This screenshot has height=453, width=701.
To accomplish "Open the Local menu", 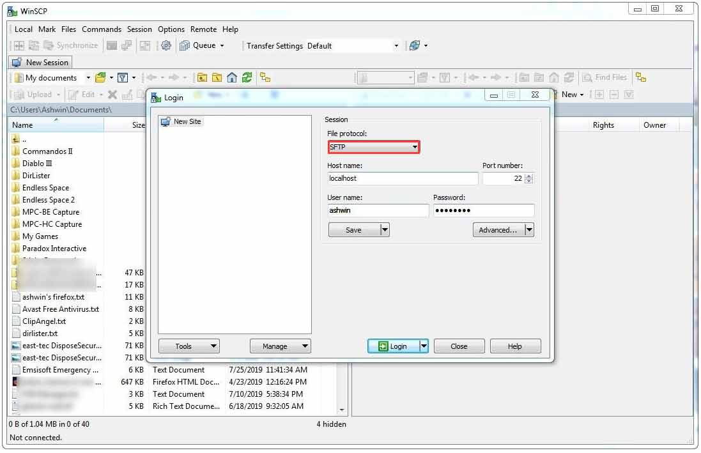I will [23, 29].
